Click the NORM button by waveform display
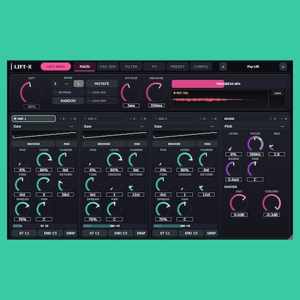300x300 pixels. coord(278,93)
